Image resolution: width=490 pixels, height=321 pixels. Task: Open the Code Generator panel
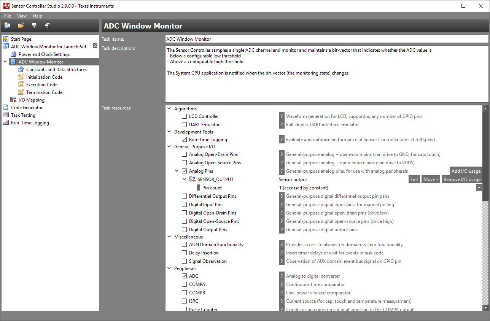coord(27,108)
